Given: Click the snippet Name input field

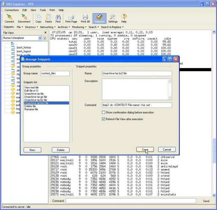Looking at the screenshot, I should [137, 73].
